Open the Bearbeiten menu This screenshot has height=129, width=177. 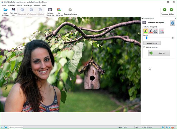pyautogui.click(x=11, y=5)
